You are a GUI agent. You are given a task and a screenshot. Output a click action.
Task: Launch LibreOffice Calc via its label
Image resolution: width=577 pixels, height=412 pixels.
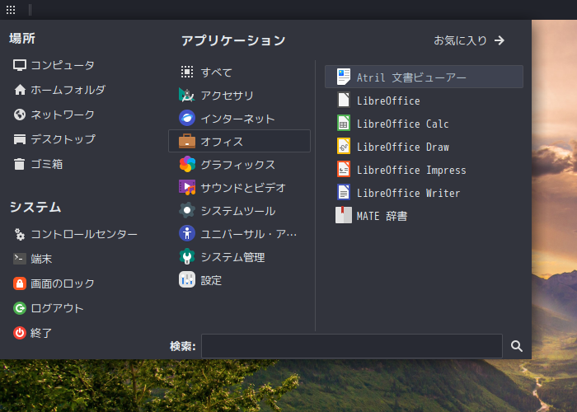pos(402,124)
